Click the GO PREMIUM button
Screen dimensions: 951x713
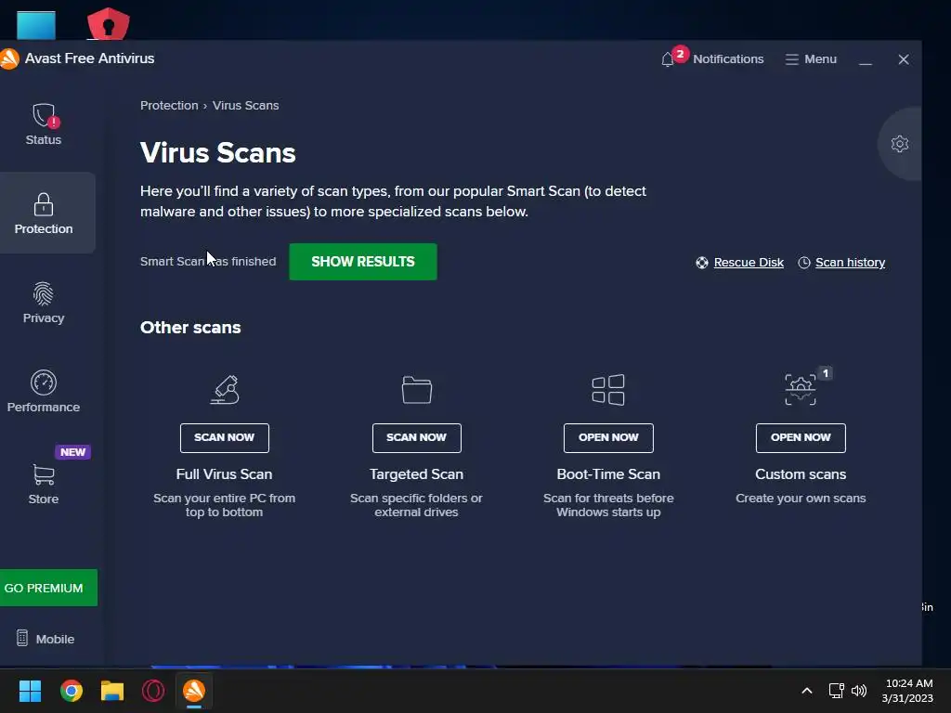(47, 588)
